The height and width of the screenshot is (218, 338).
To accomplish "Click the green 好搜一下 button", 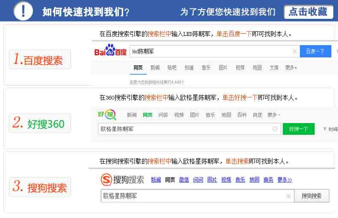I will pos(299,129).
